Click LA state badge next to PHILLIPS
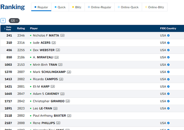The image size is (184, 130). tap(58, 123)
